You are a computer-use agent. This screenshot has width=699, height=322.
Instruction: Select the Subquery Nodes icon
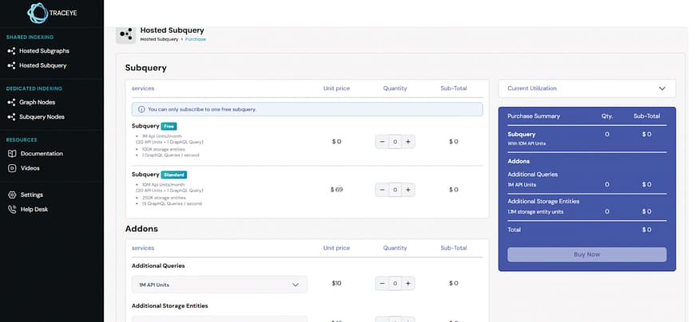[x=12, y=117]
